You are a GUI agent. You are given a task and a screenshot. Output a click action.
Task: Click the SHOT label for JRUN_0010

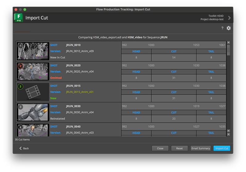point(54,45)
